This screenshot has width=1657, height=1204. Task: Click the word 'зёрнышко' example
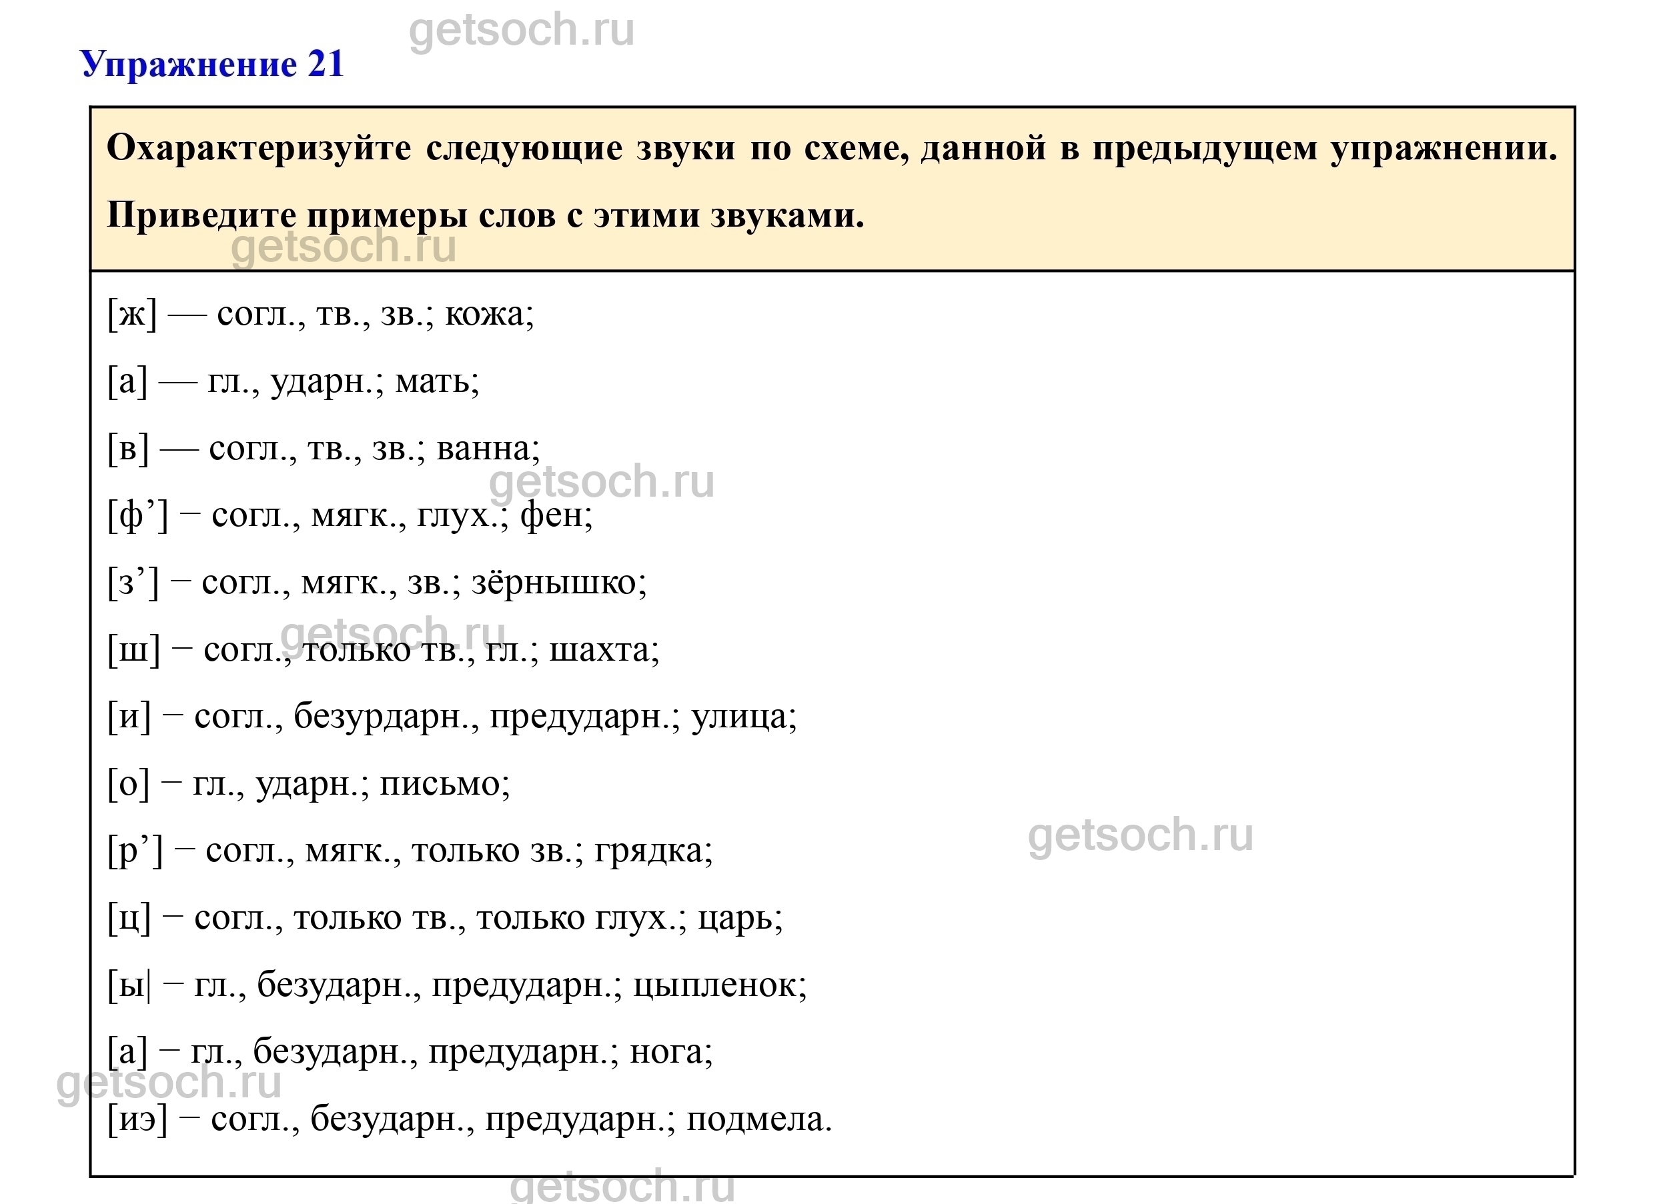tap(559, 583)
